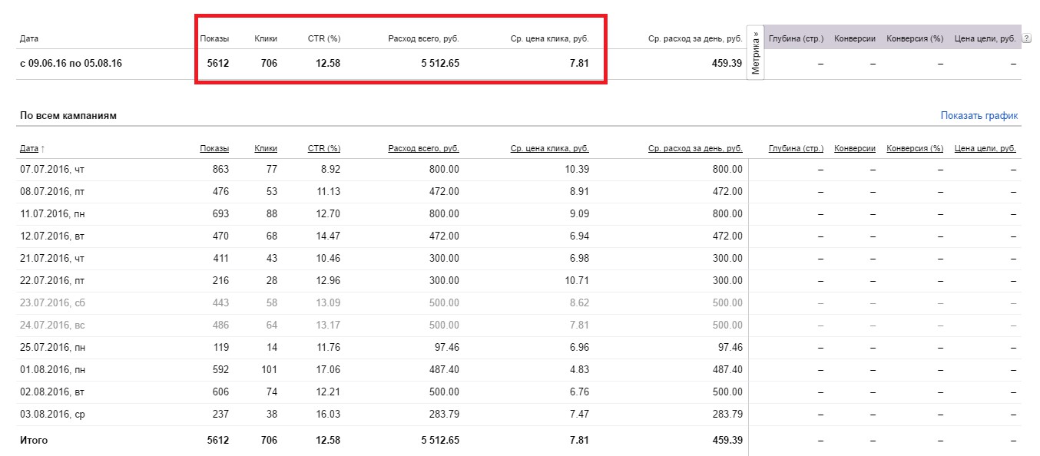Click the help question mark icon
This screenshot has height=456, width=1040.
click(1027, 38)
